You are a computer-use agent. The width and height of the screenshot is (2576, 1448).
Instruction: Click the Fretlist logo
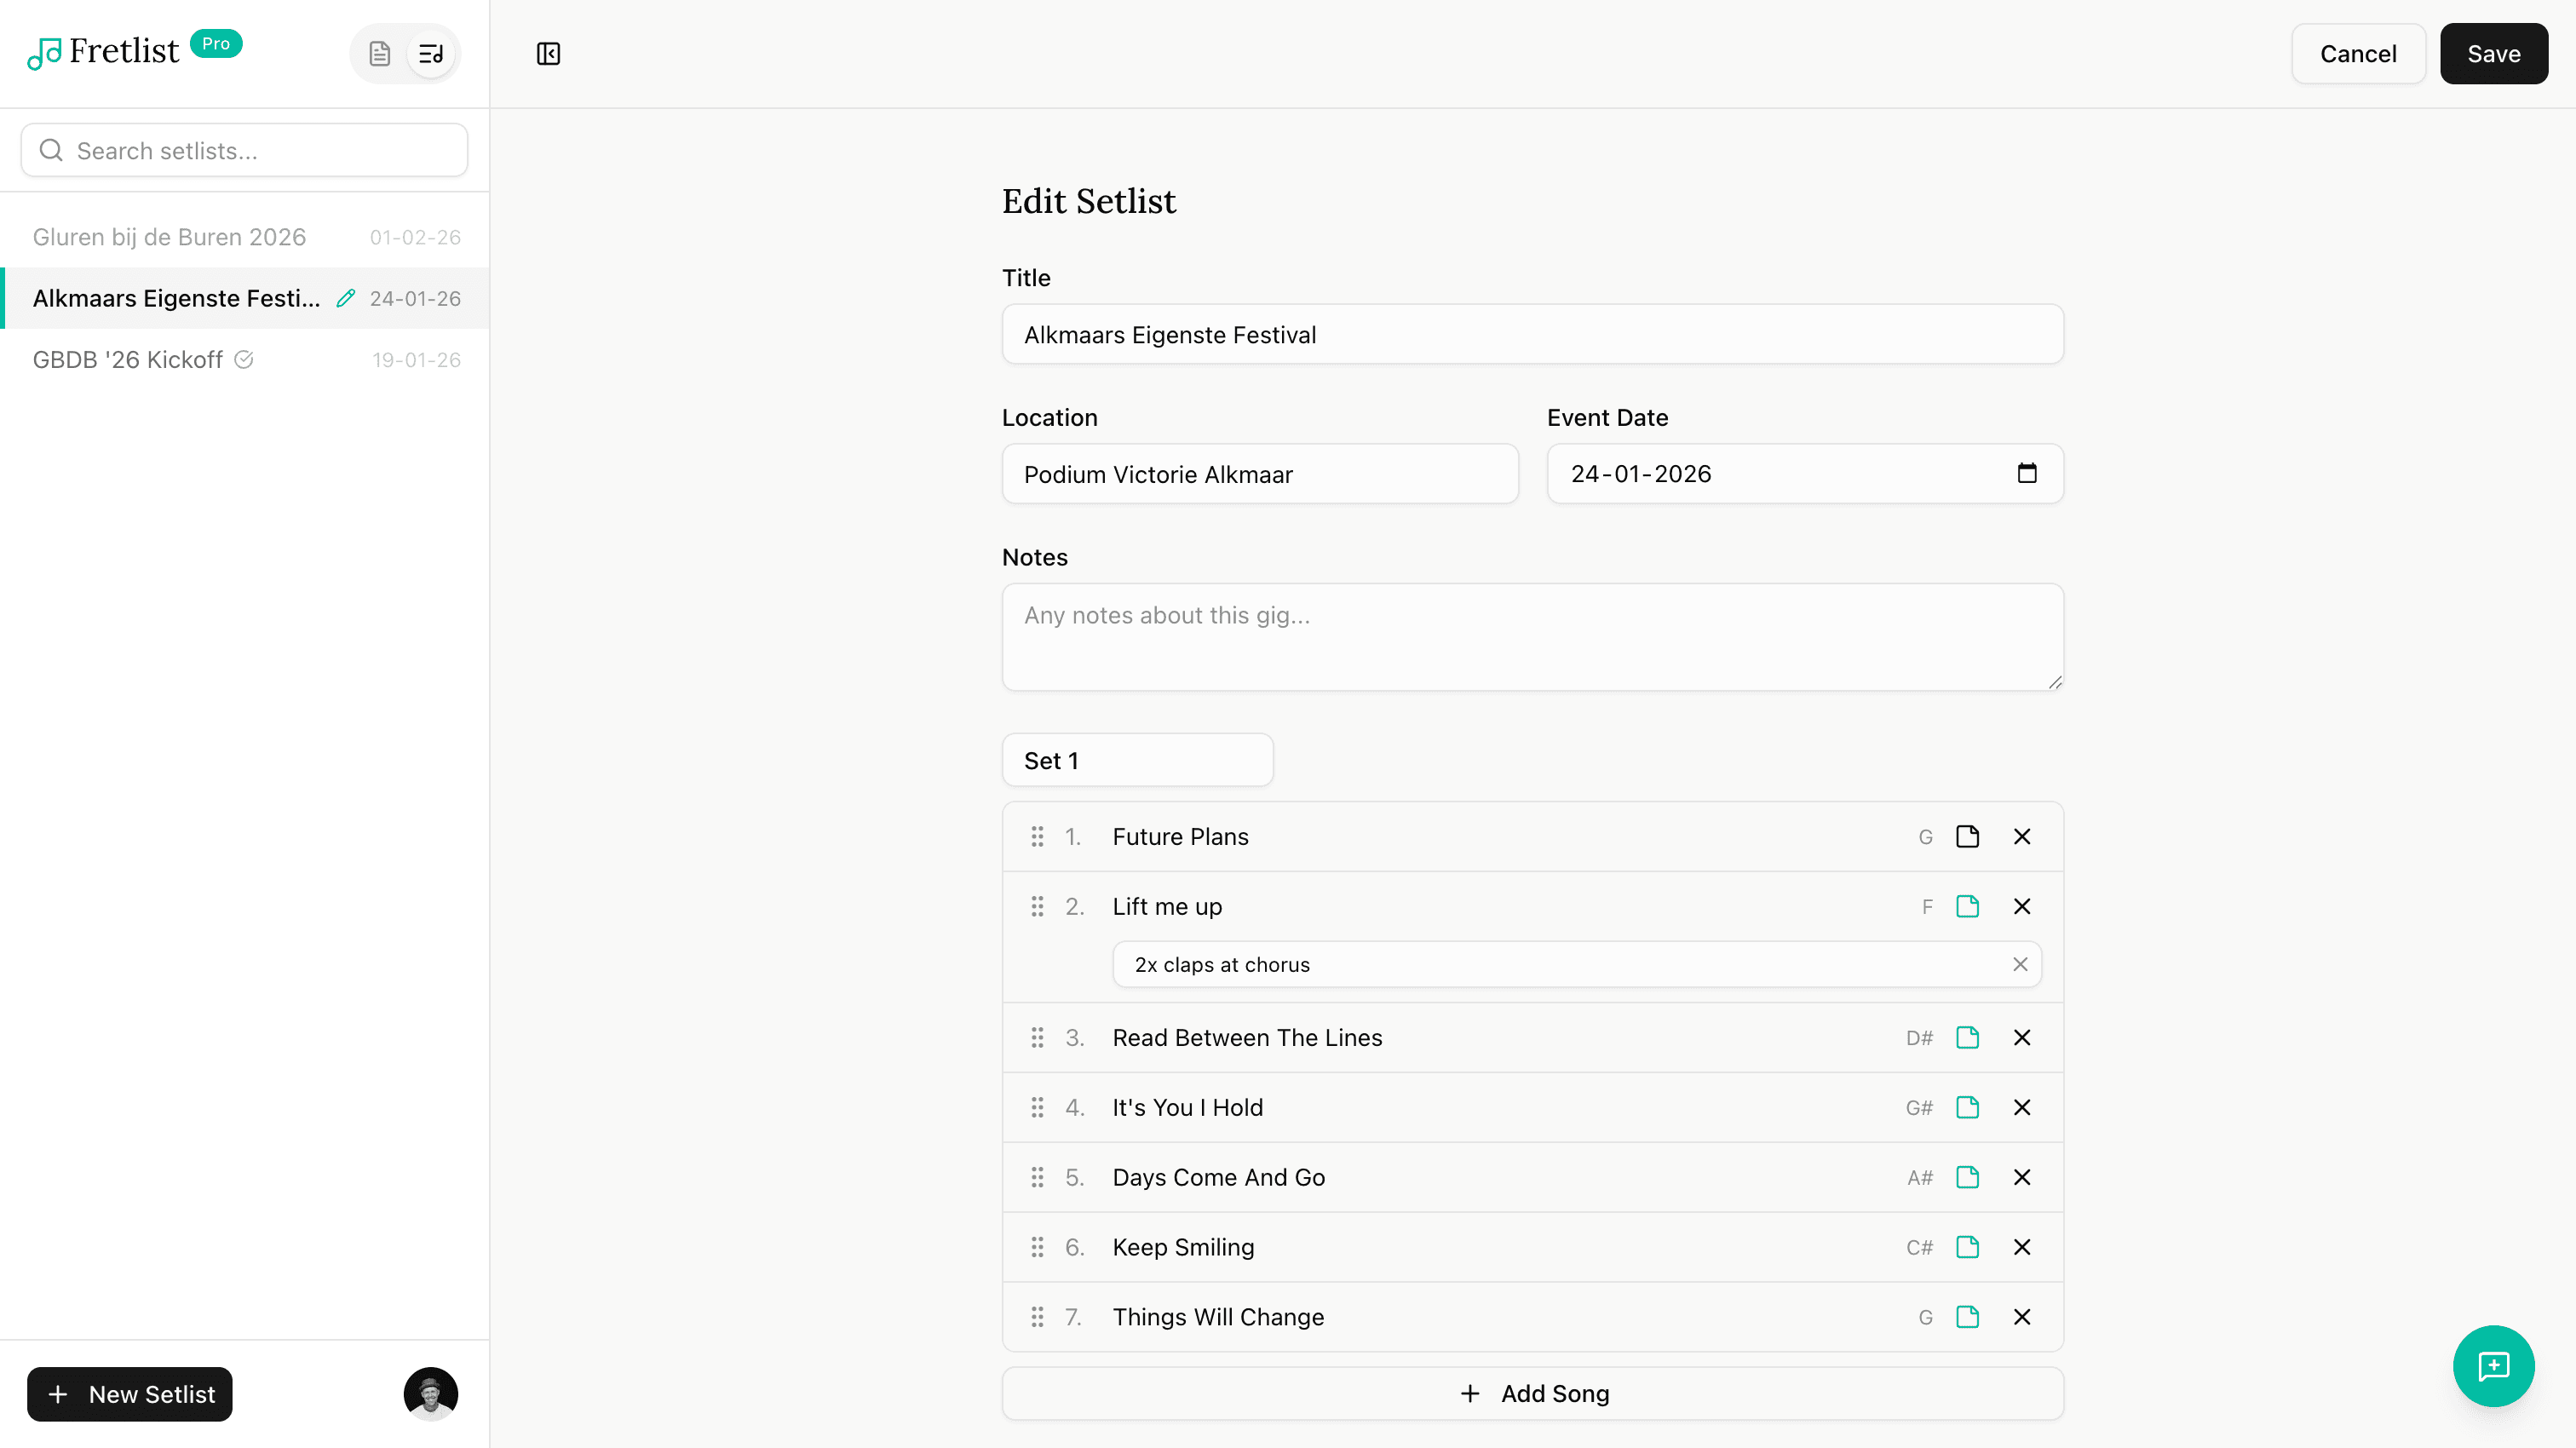click(104, 52)
